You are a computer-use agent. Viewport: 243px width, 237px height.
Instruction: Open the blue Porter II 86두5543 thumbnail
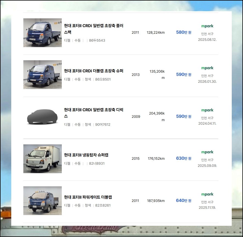(43, 33)
